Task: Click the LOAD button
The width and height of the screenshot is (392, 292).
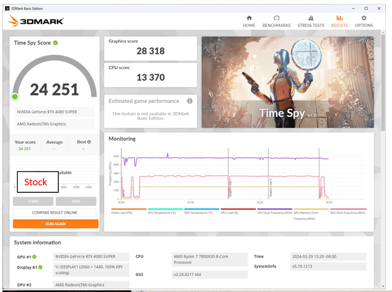Action: tap(33, 201)
